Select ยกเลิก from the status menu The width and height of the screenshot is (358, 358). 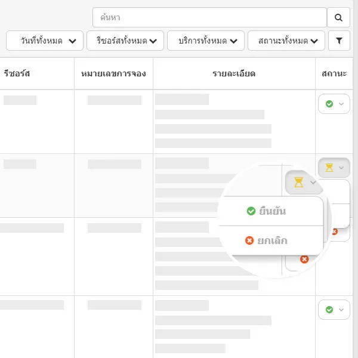click(x=273, y=240)
